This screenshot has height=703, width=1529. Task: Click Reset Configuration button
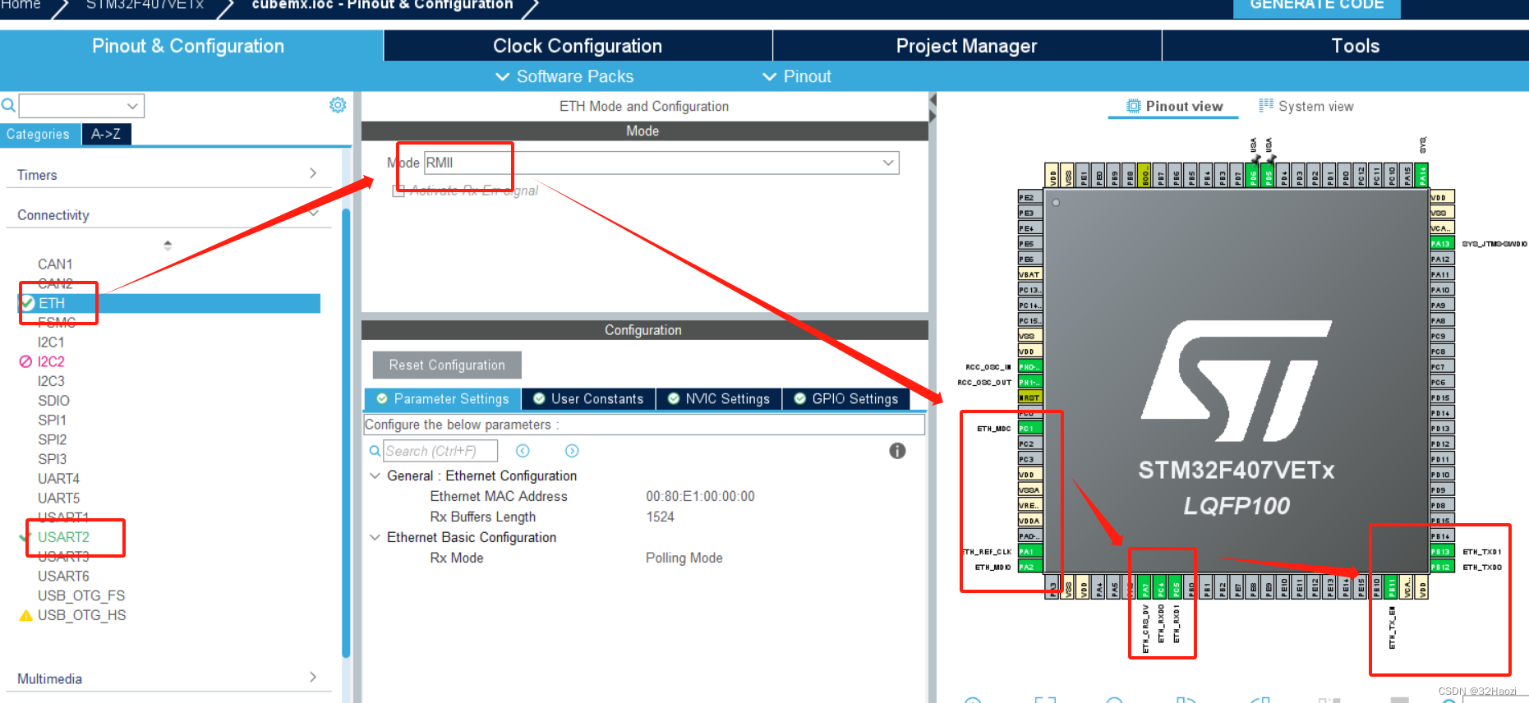pos(447,365)
